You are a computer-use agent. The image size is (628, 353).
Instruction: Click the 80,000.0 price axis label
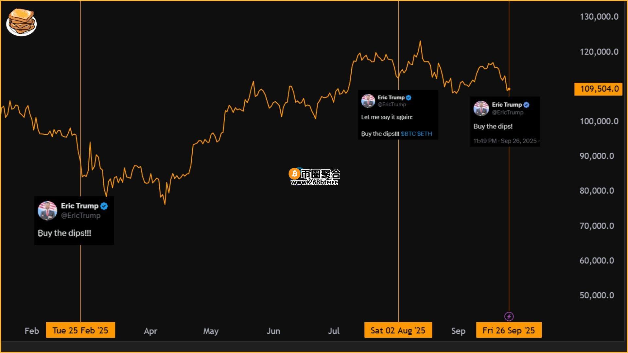(597, 191)
